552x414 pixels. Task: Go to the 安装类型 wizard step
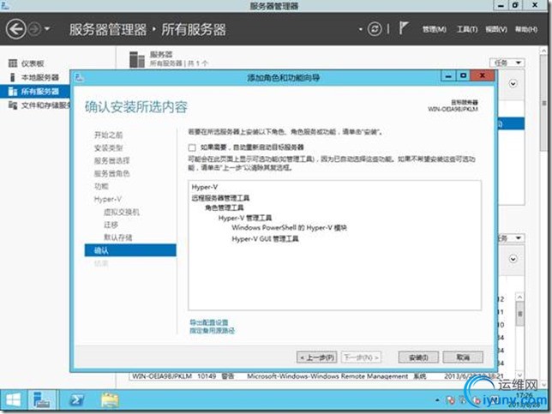(108, 147)
